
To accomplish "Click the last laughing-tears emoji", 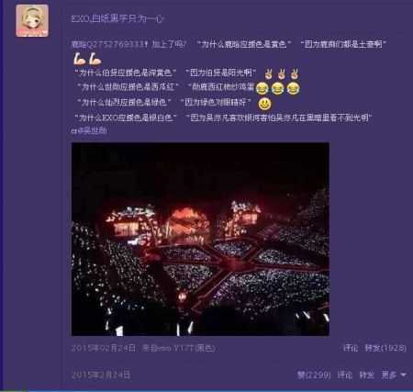I will point(293,88).
